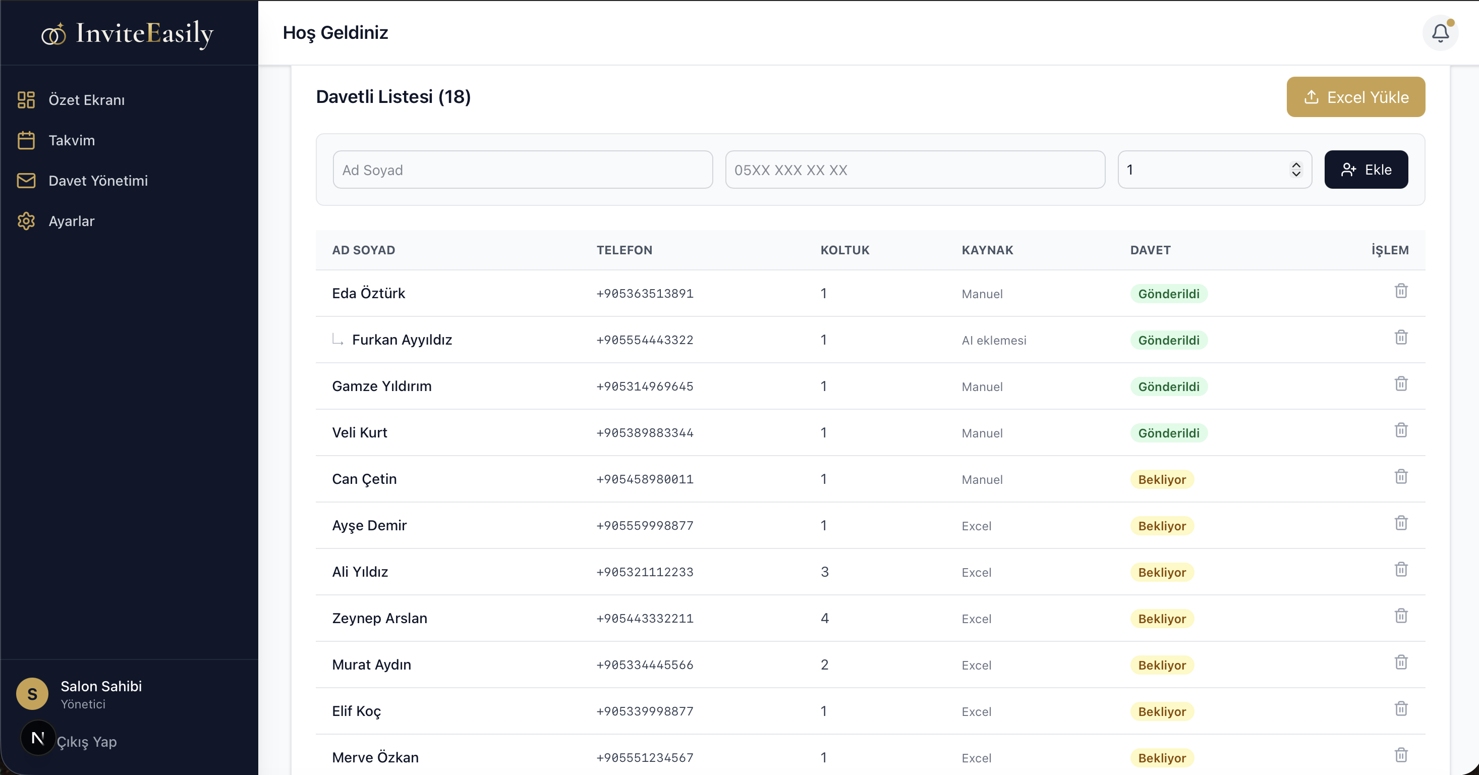
Task: Click phone number +905443332211
Action: click(x=645, y=619)
